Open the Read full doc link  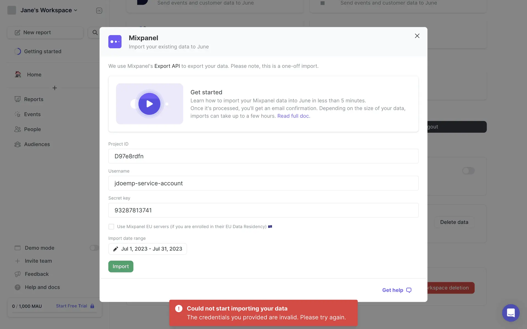click(293, 116)
